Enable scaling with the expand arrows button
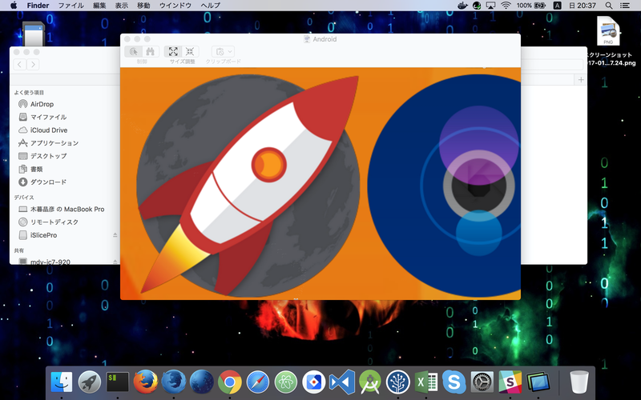Screen dimensions: 641x400 (173, 51)
